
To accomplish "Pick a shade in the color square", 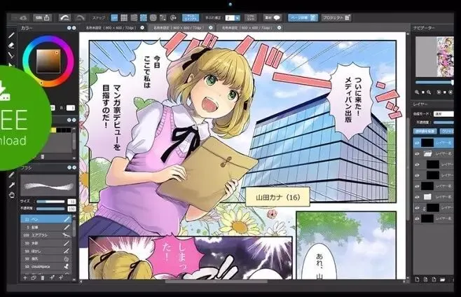I will click(x=48, y=61).
